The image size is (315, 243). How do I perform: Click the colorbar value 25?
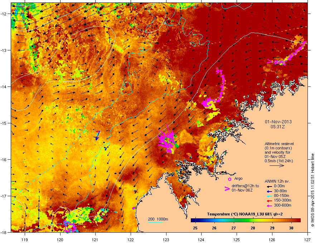click(195, 228)
